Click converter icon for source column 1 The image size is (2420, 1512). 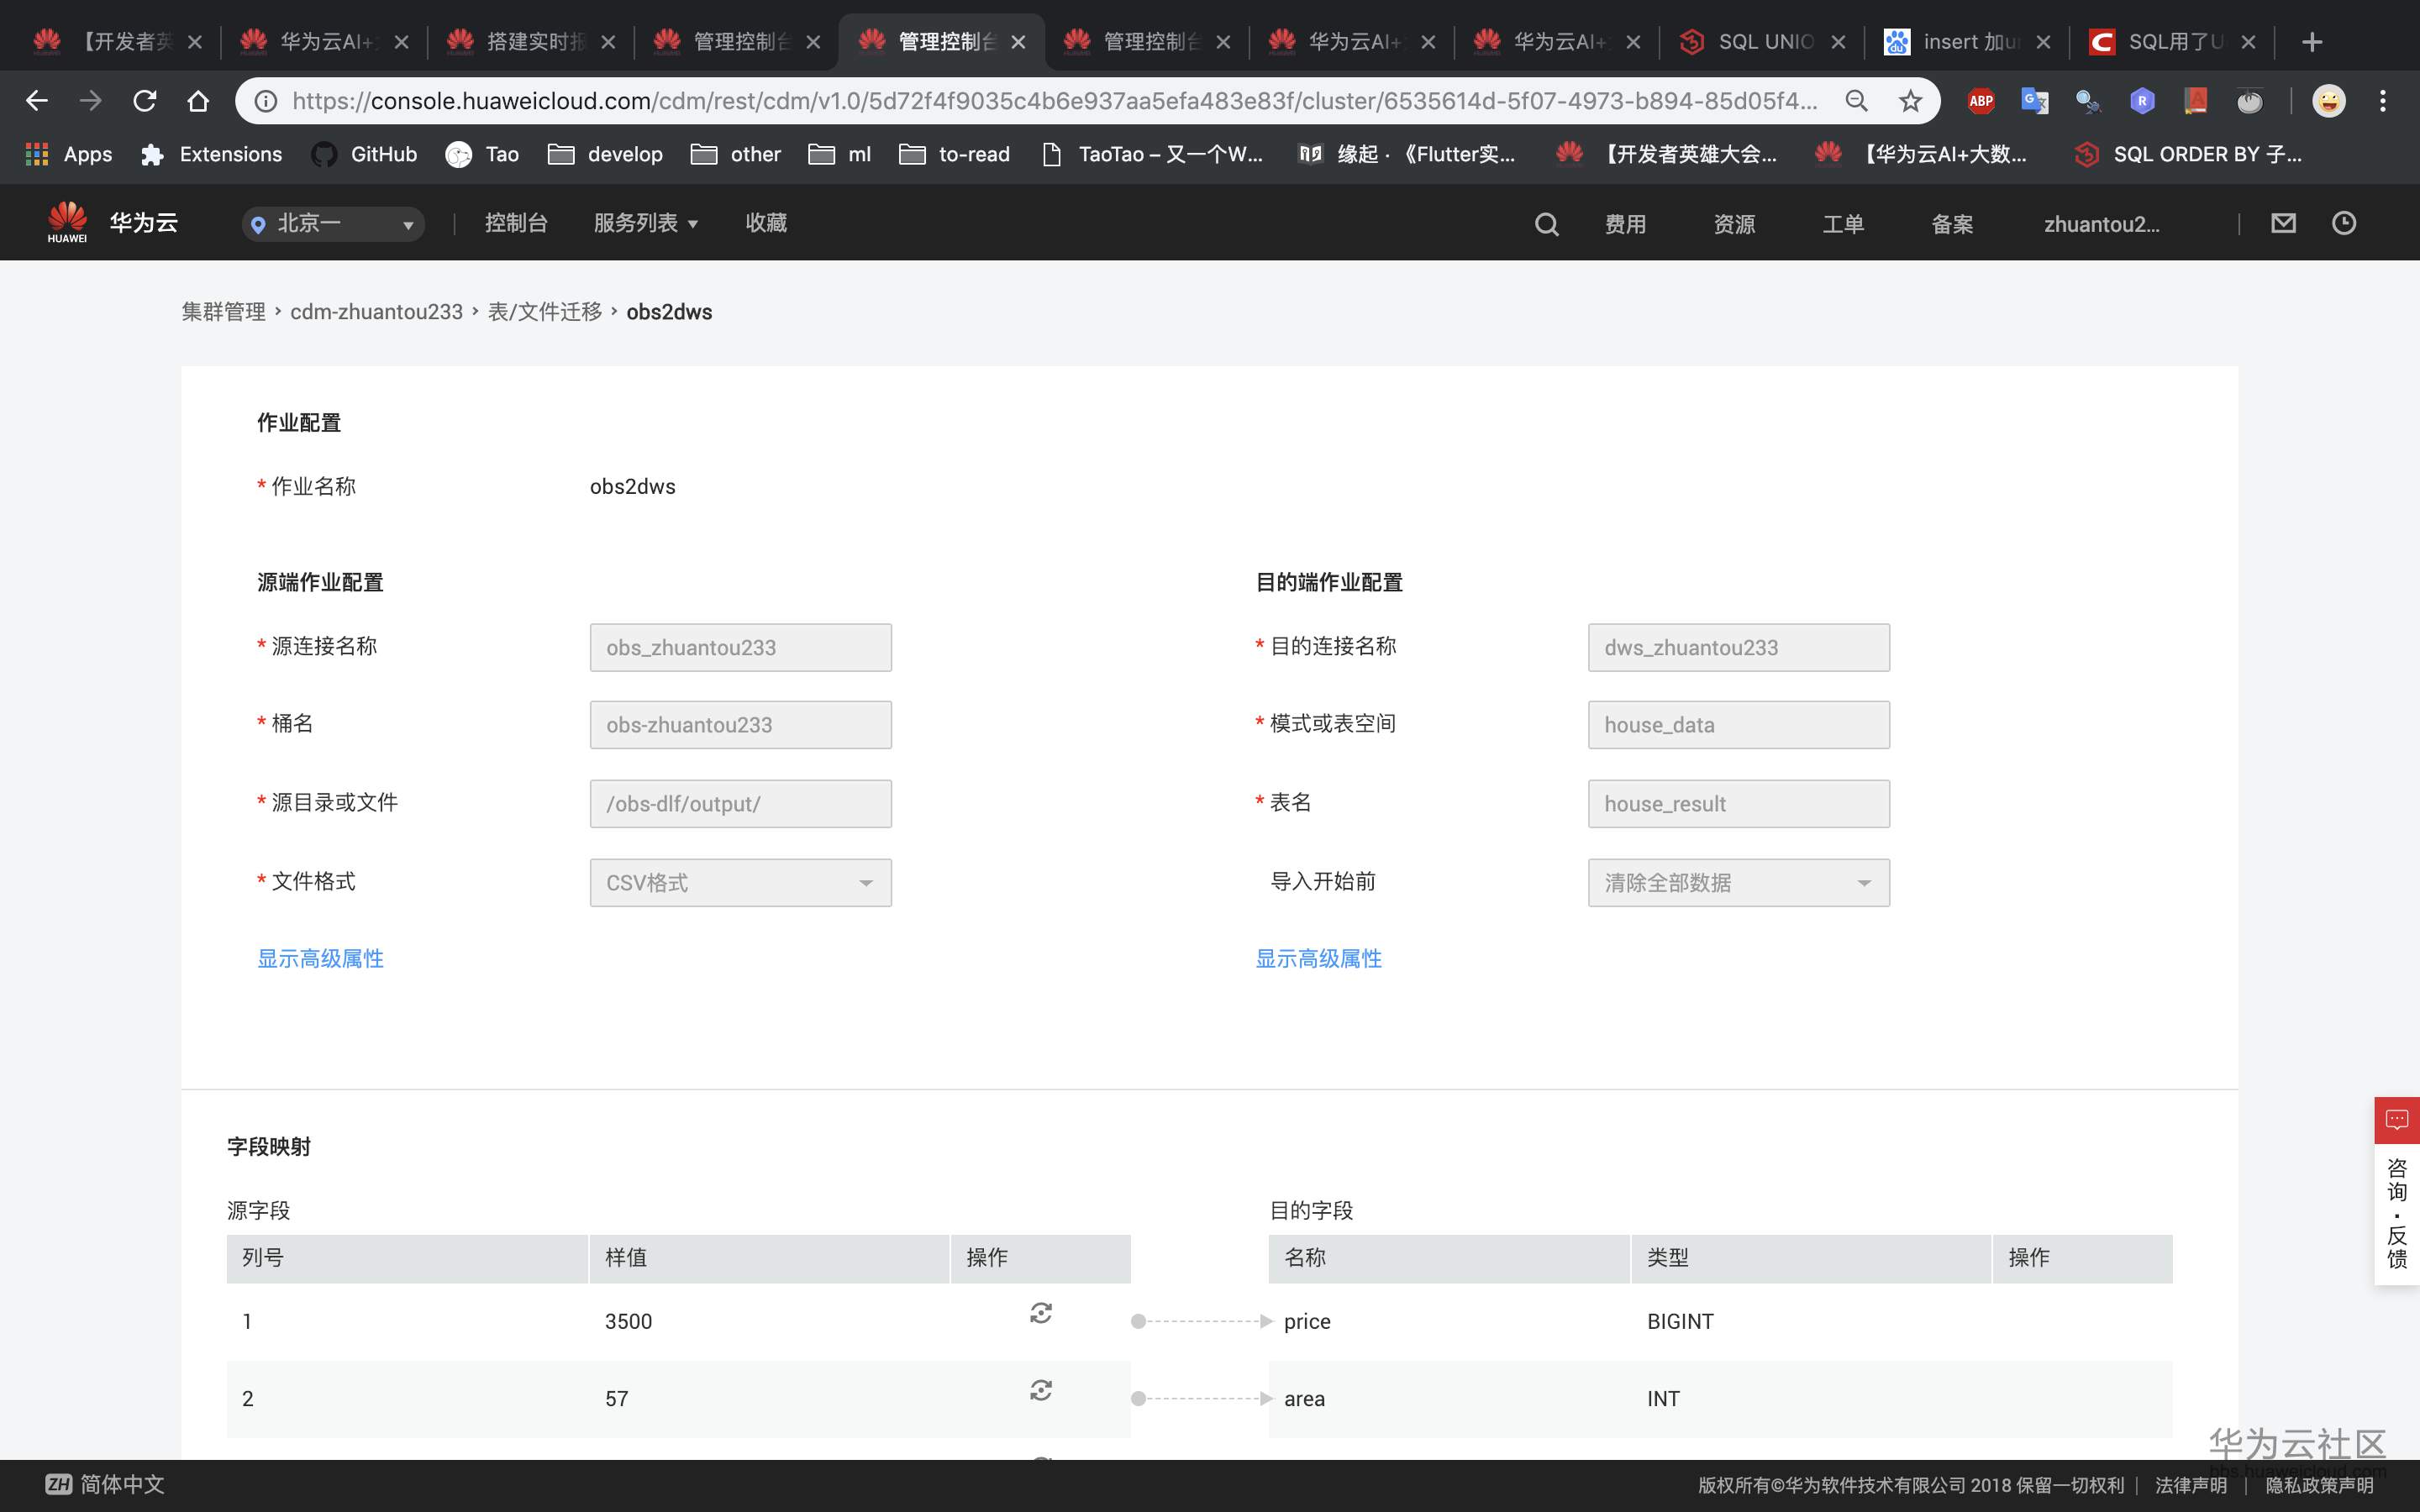point(1040,1313)
